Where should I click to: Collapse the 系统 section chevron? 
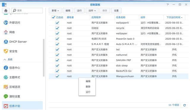(5, 59)
